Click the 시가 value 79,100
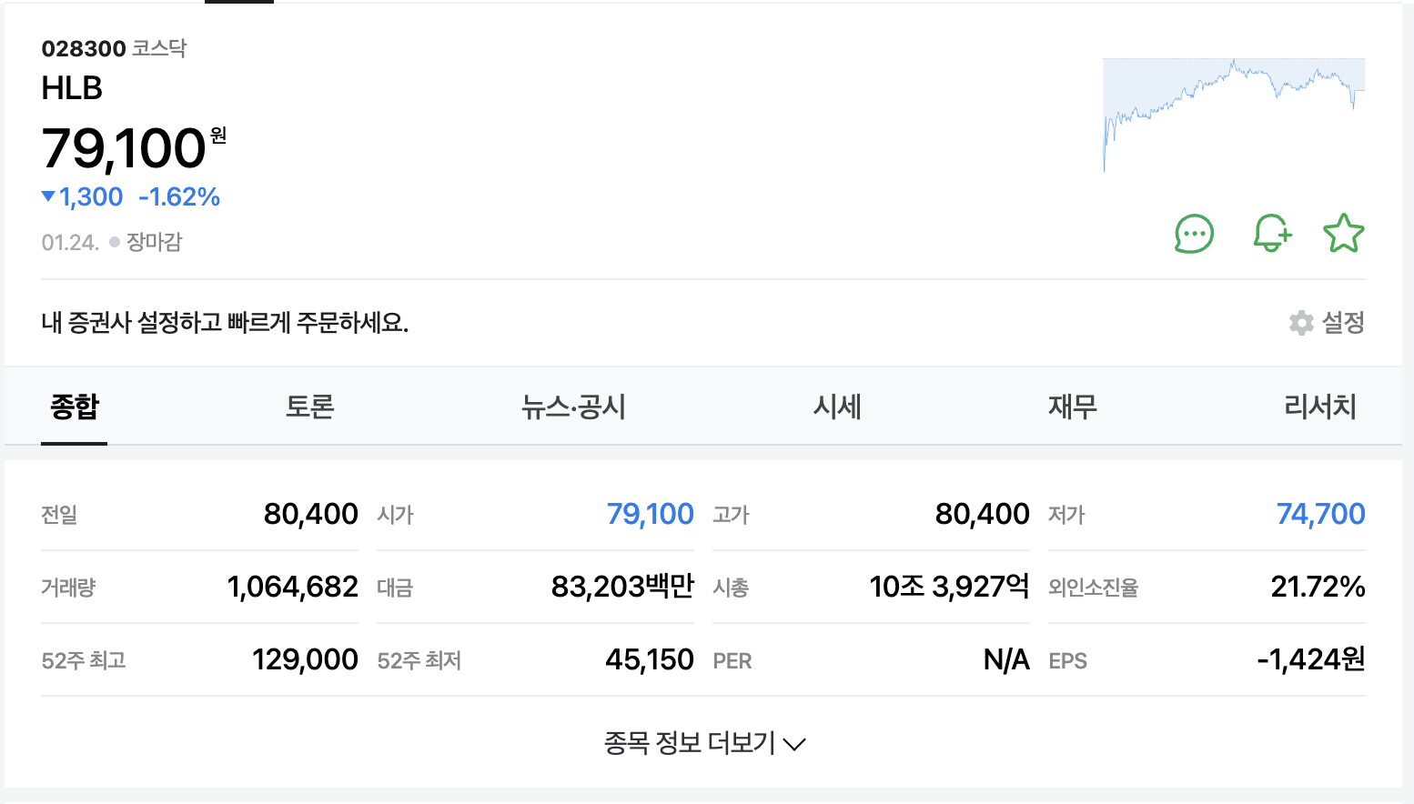1414x804 pixels. [x=651, y=514]
